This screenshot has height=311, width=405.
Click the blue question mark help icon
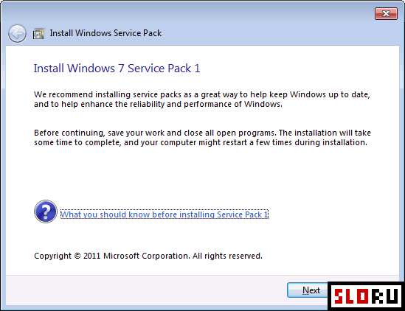tap(46, 212)
